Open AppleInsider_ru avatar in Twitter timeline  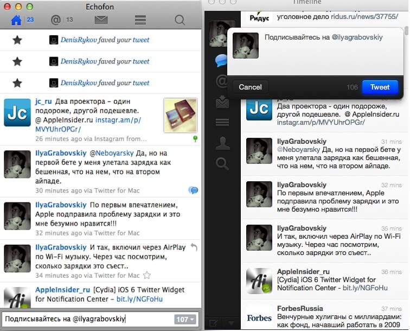click(x=259, y=281)
